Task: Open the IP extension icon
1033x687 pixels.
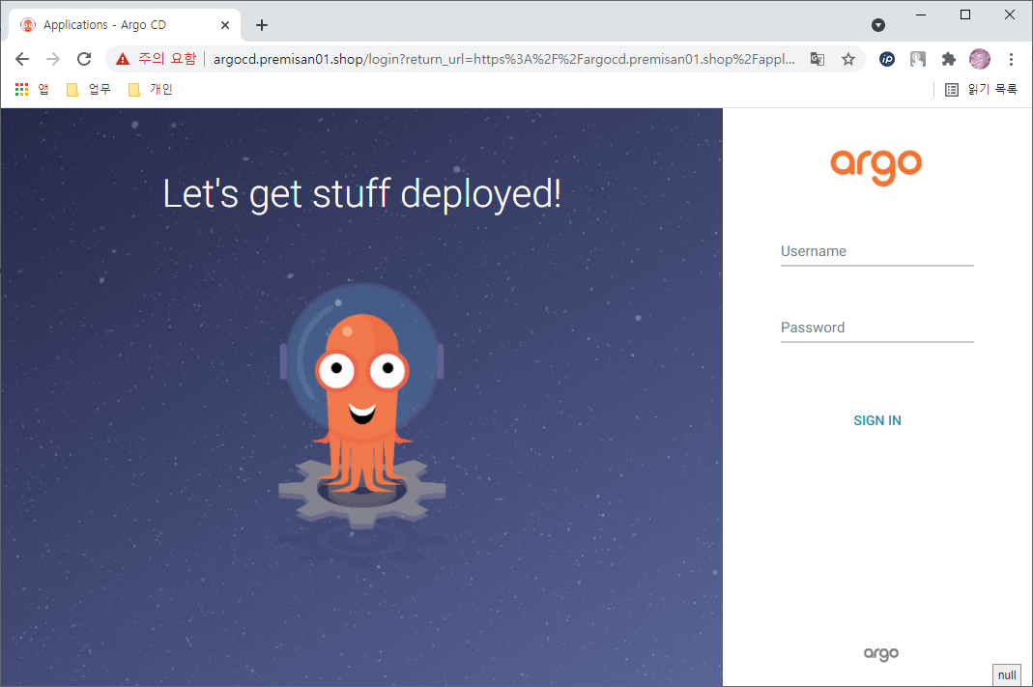Action: point(887,59)
